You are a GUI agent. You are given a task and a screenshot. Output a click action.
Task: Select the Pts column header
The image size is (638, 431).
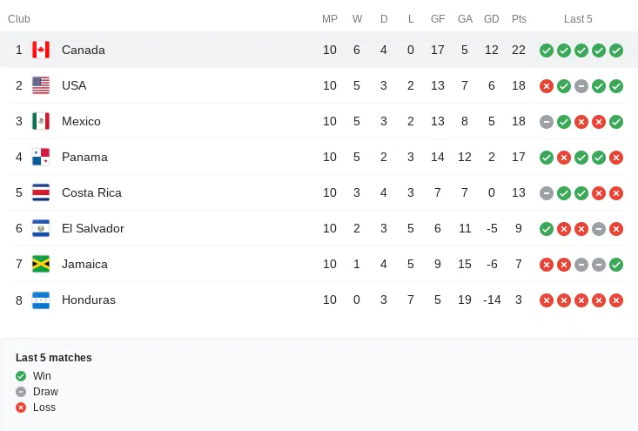[519, 19]
